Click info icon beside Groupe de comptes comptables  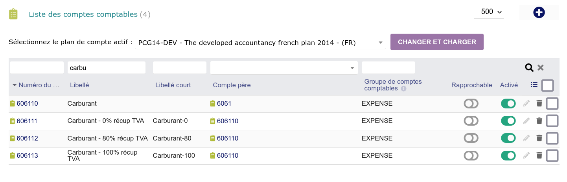403,89
